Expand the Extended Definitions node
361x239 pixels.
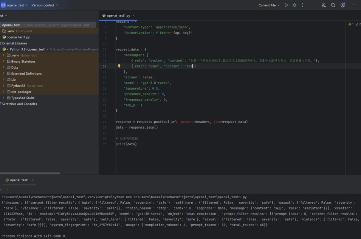pyautogui.click(x=3, y=74)
